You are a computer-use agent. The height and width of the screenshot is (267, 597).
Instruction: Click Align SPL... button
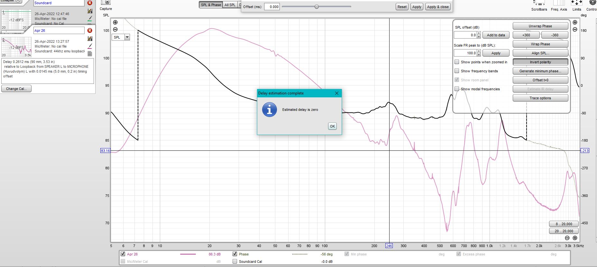(540, 53)
